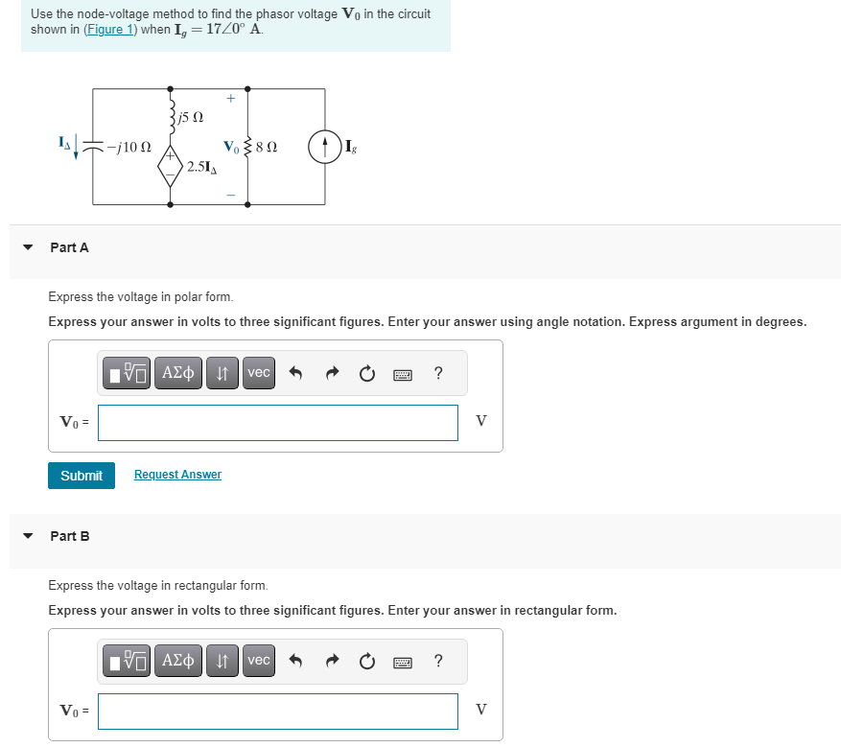841x747 pixels.
Task: Click the keyboard icon in Part B toolbar
Action: pyautogui.click(x=404, y=661)
